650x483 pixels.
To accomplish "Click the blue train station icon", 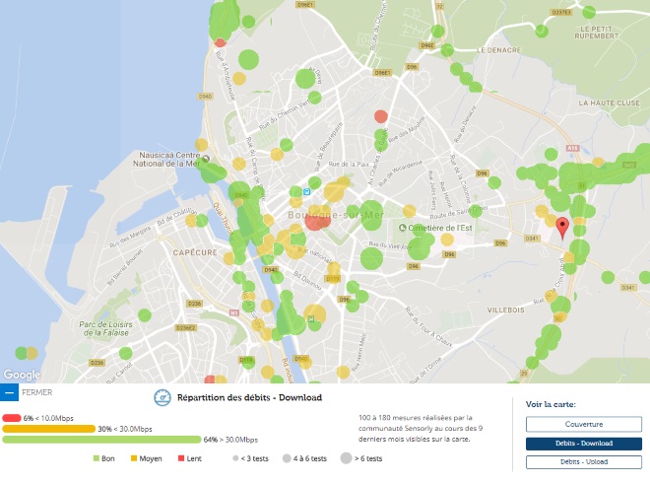I will pos(307,191).
